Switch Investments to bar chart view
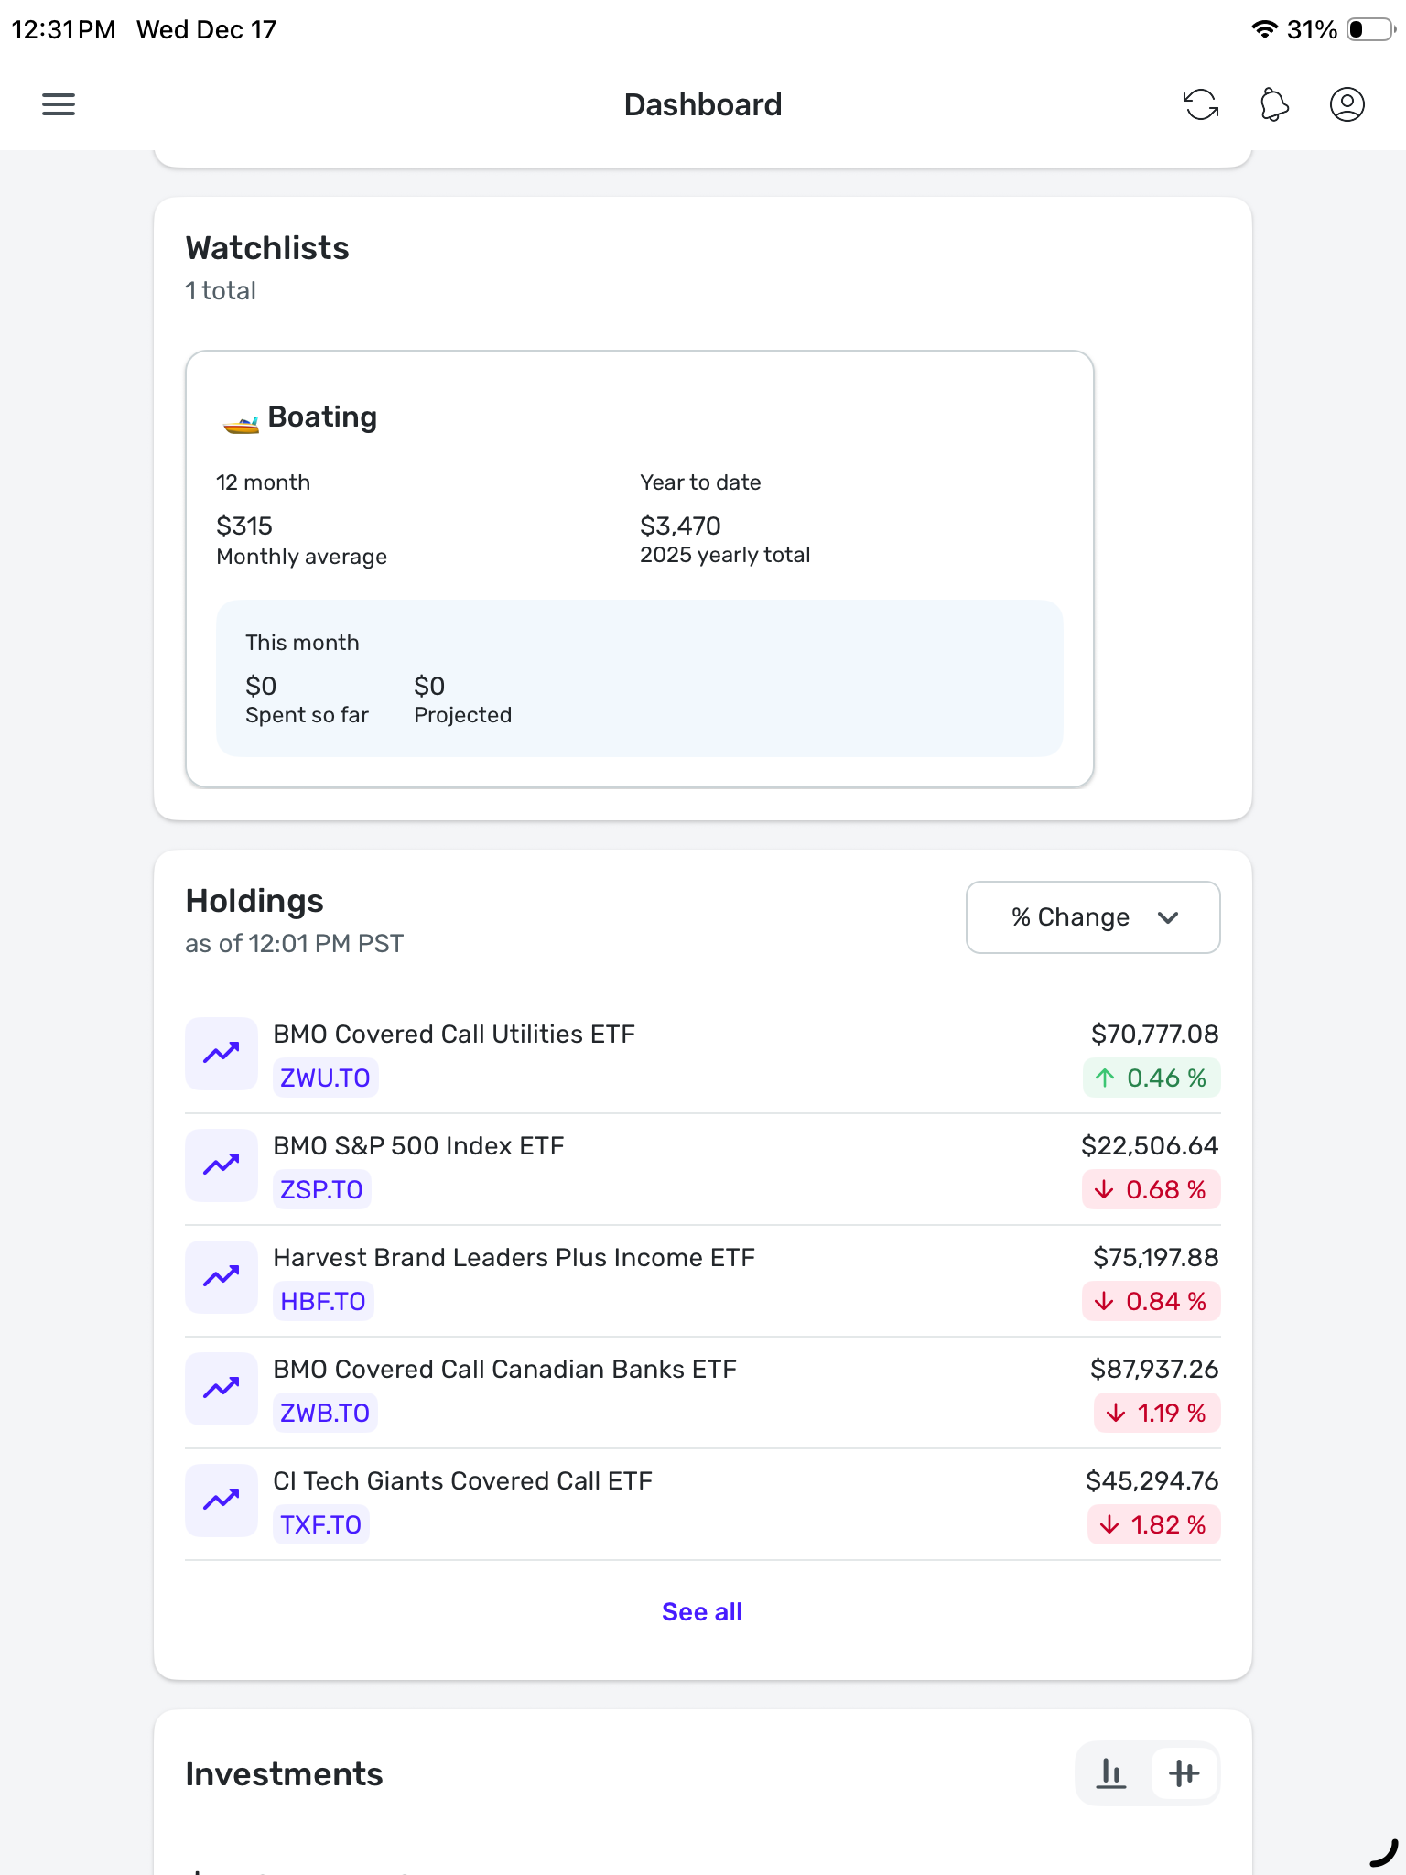This screenshot has width=1406, height=1875. 1111,1773
